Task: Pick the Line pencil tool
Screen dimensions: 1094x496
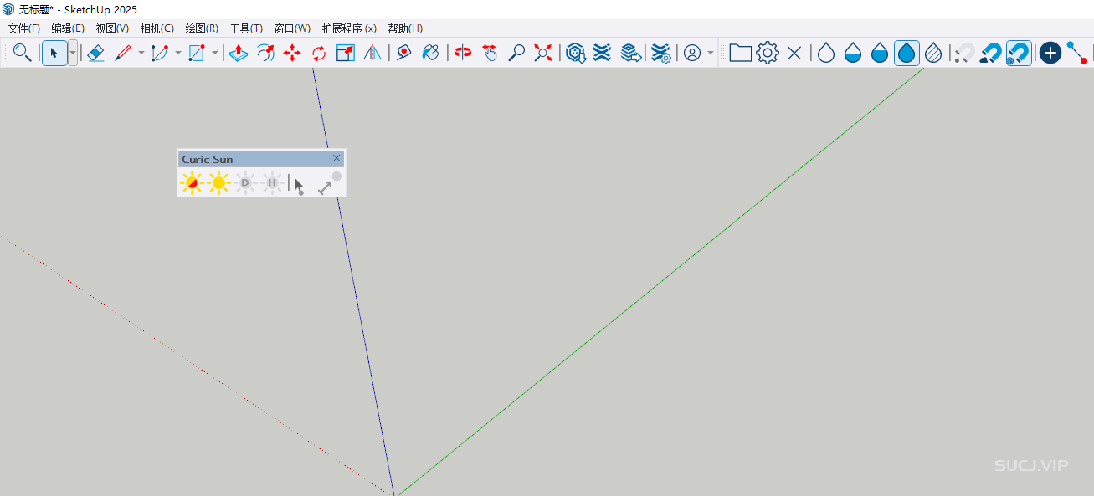Action: 123,53
